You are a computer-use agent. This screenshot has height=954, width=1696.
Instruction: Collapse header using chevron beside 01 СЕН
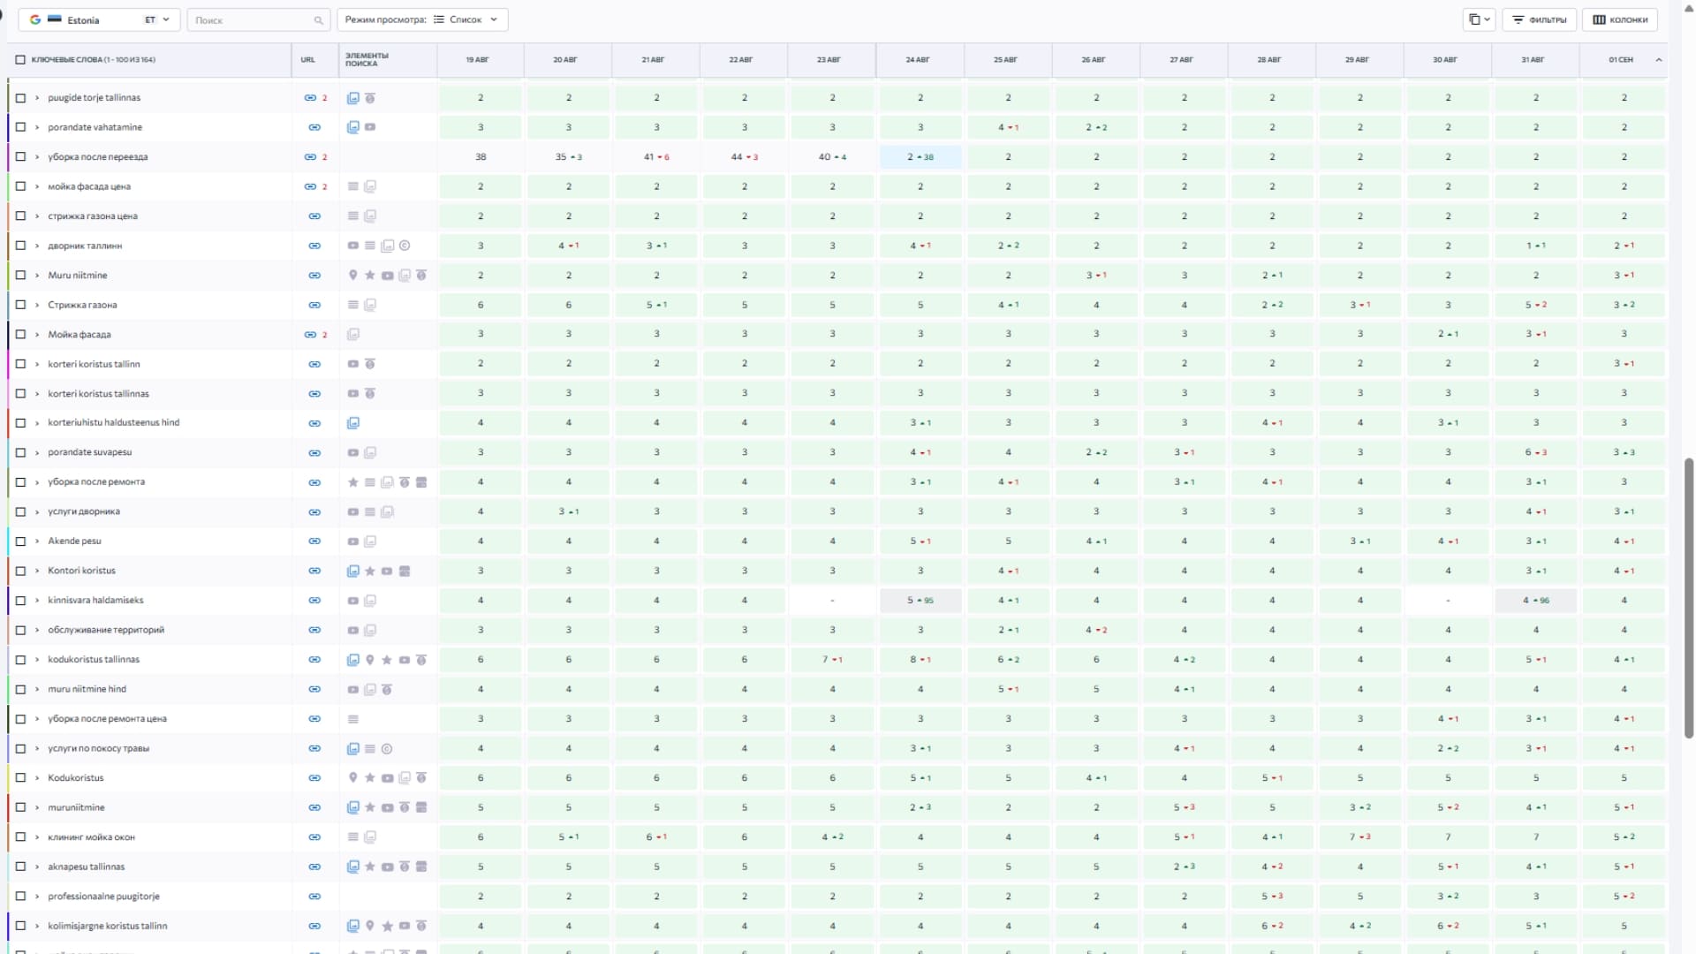(1658, 60)
